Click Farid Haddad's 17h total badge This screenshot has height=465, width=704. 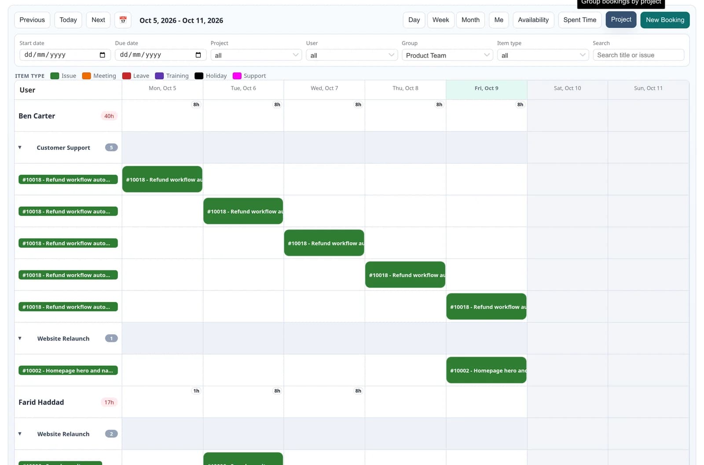click(x=109, y=402)
